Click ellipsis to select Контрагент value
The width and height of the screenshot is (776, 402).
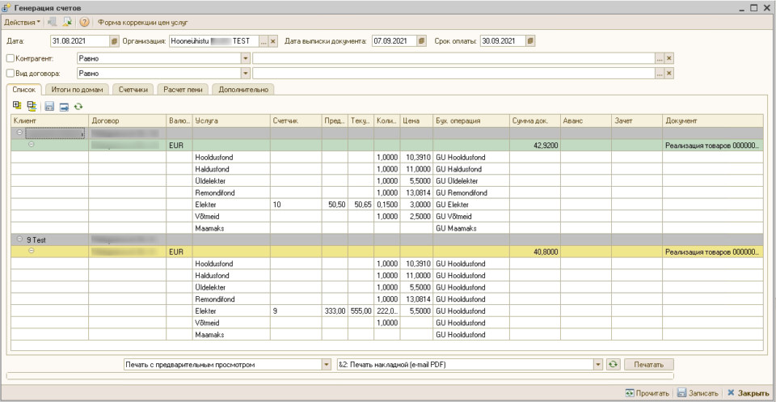click(x=660, y=58)
